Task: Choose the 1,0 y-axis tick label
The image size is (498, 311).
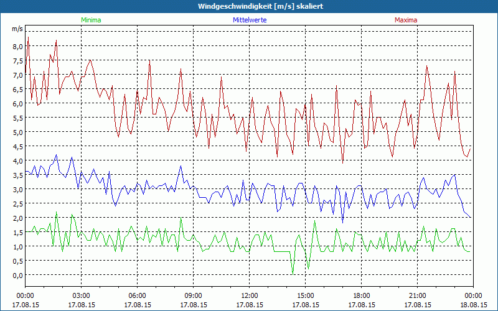Action: 17,246
